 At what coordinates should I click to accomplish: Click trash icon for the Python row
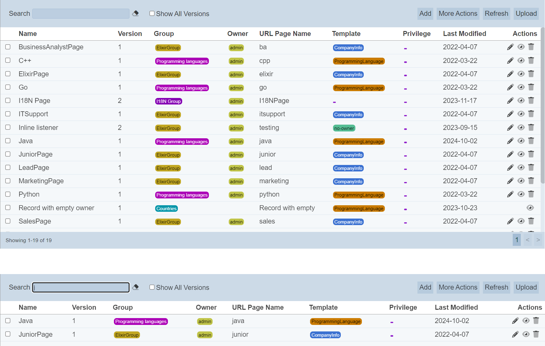pyautogui.click(x=531, y=194)
